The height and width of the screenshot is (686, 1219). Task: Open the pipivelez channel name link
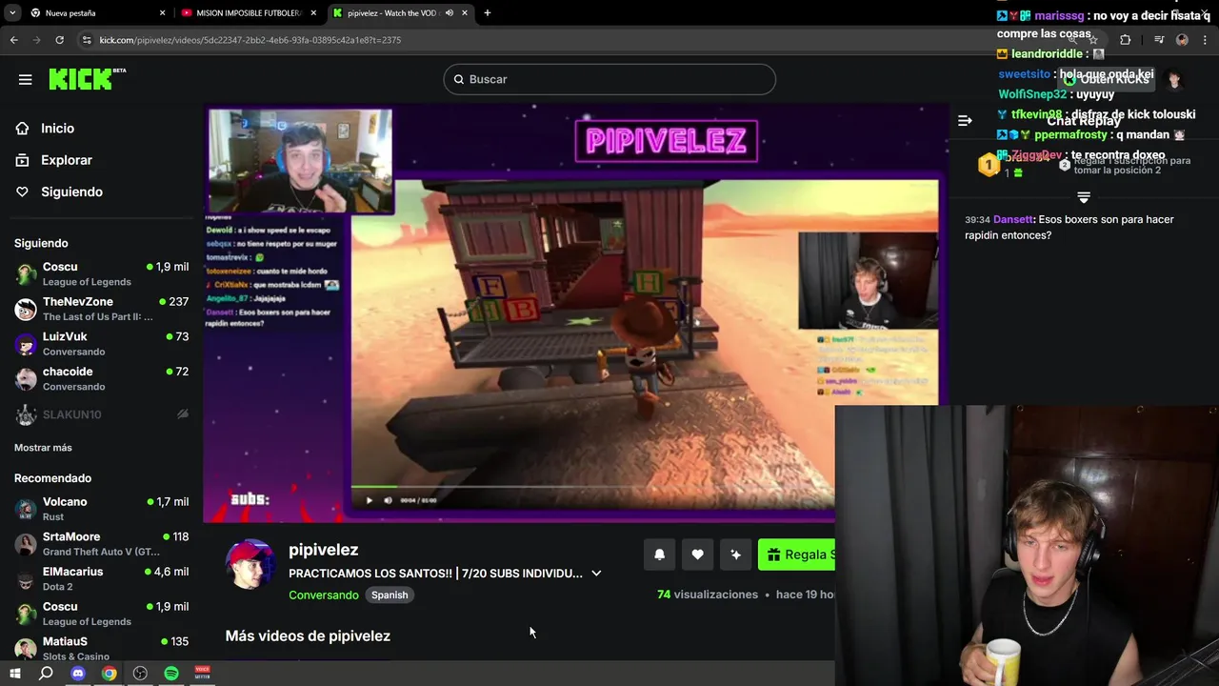(324, 550)
